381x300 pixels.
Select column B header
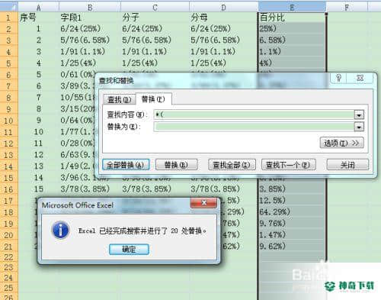[x=90, y=8]
